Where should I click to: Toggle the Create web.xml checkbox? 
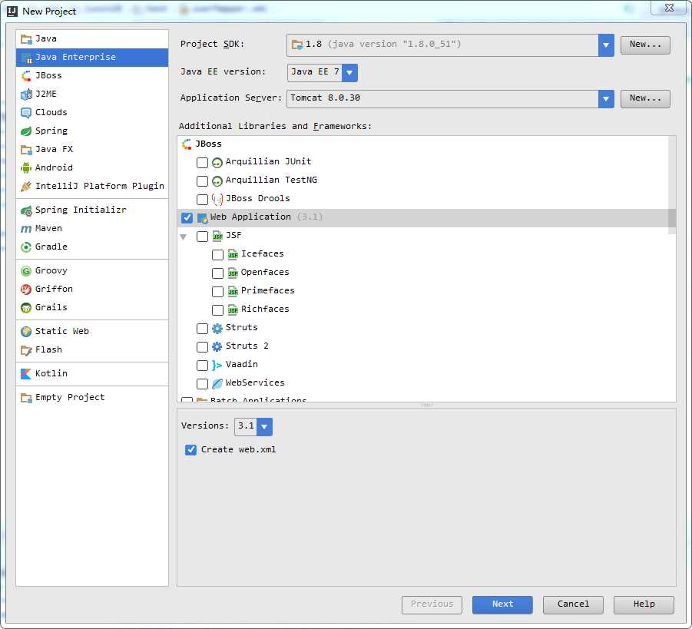[190, 450]
